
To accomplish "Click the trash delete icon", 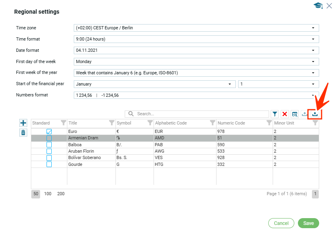I will [23, 133].
